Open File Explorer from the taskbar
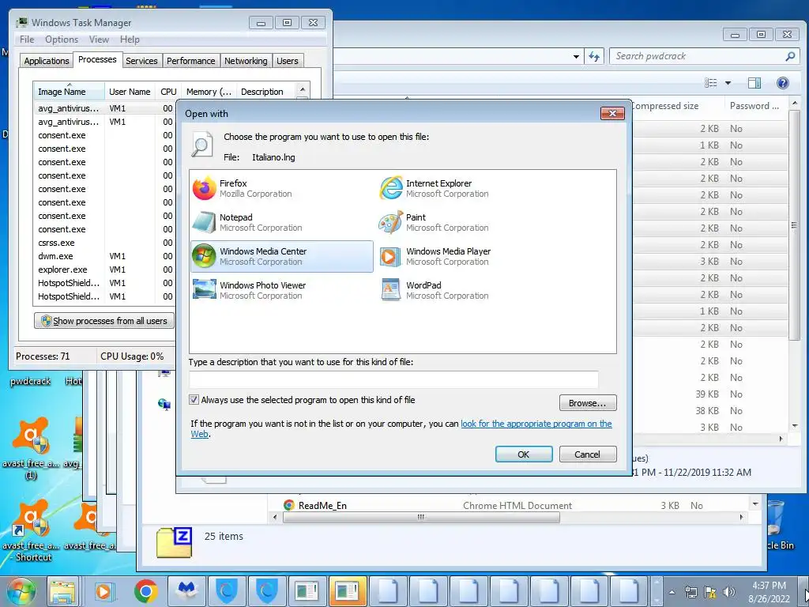809x607 pixels. 62,591
